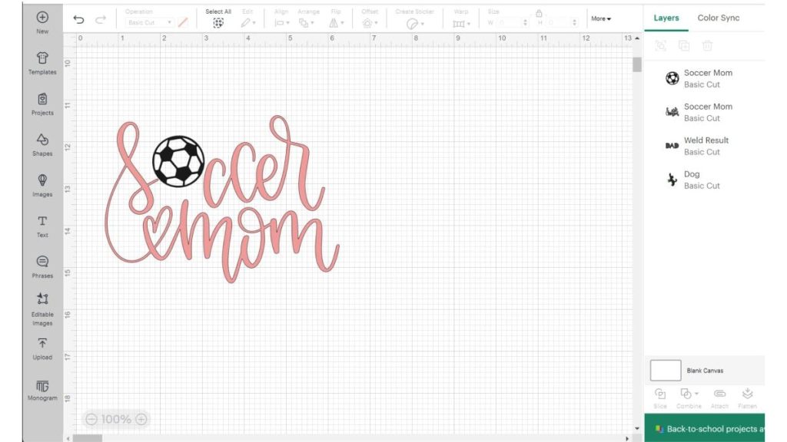
Task: Open the Warp dropdown
Action: 461,24
